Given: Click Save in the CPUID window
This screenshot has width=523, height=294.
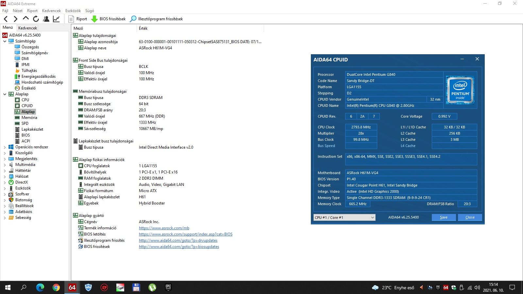Looking at the screenshot, I should [x=444, y=217].
